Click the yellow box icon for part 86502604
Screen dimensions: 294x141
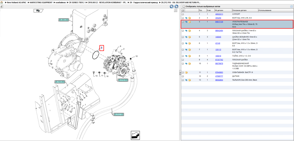tap(190, 80)
